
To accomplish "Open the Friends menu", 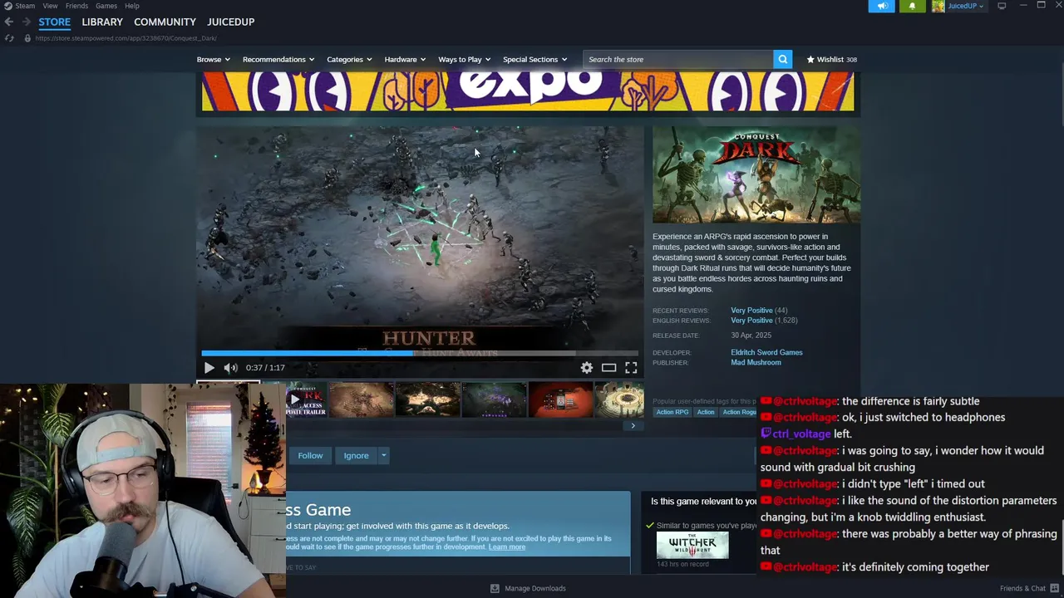I will coord(76,6).
